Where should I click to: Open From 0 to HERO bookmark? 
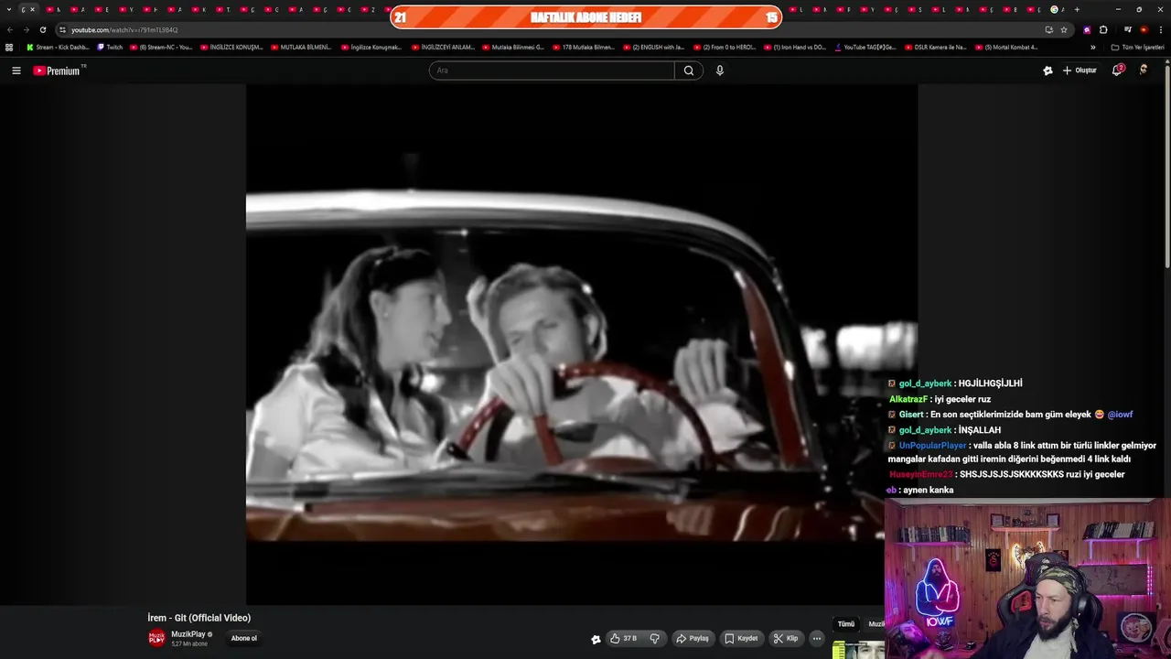point(724,47)
